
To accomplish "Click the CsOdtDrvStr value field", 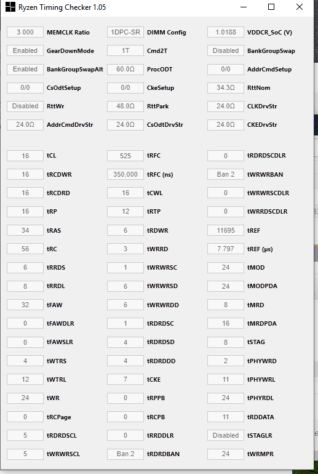I will pyautogui.click(x=125, y=124).
